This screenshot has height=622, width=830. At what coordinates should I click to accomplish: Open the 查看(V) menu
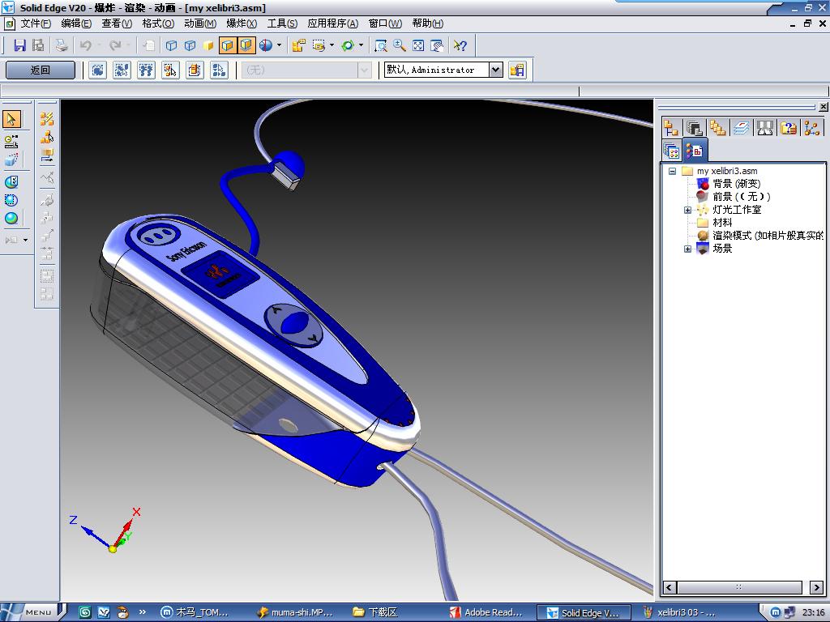(x=117, y=23)
